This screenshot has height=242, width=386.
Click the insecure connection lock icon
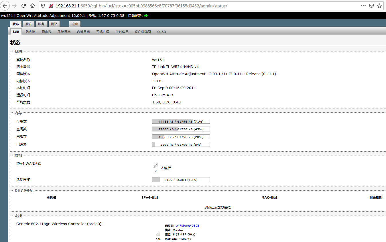tap(51, 6)
